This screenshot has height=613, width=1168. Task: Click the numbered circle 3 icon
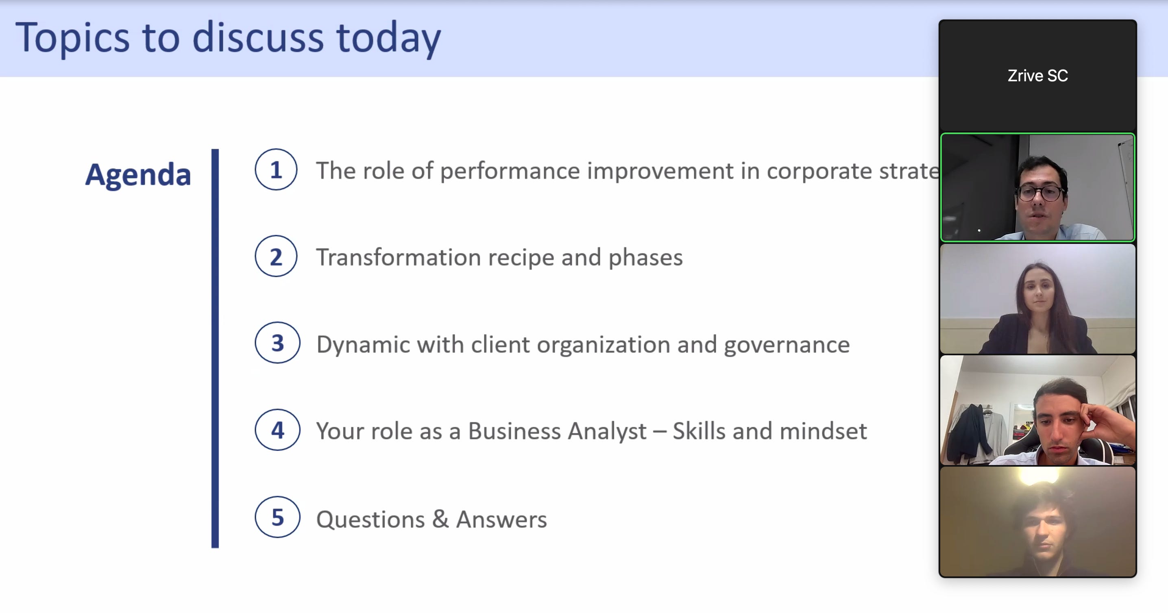click(x=277, y=343)
